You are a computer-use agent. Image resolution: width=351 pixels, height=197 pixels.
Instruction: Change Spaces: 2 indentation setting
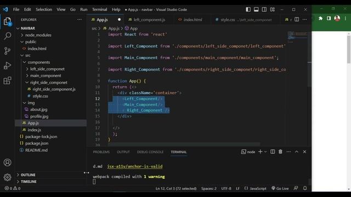click(x=208, y=188)
